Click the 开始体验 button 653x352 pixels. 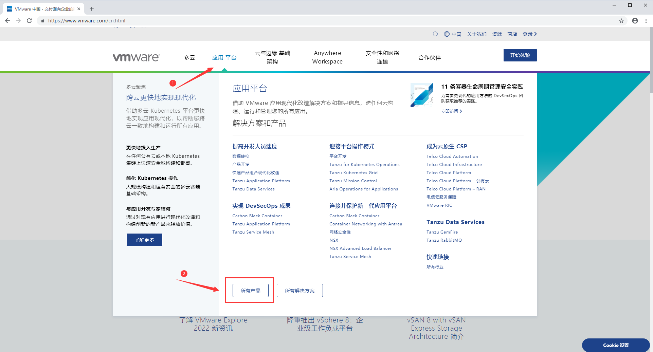(x=520, y=55)
